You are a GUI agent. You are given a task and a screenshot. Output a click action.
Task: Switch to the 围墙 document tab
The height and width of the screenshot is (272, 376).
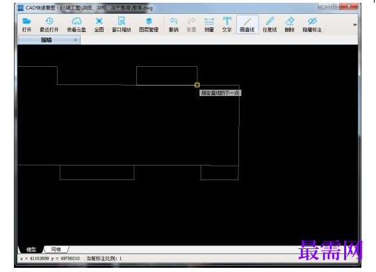pos(49,40)
